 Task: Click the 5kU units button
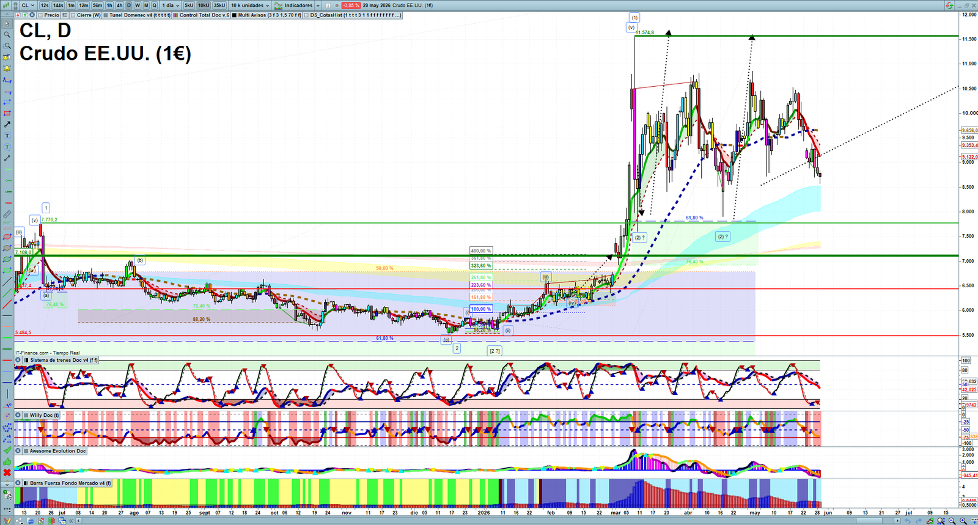[189, 5]
